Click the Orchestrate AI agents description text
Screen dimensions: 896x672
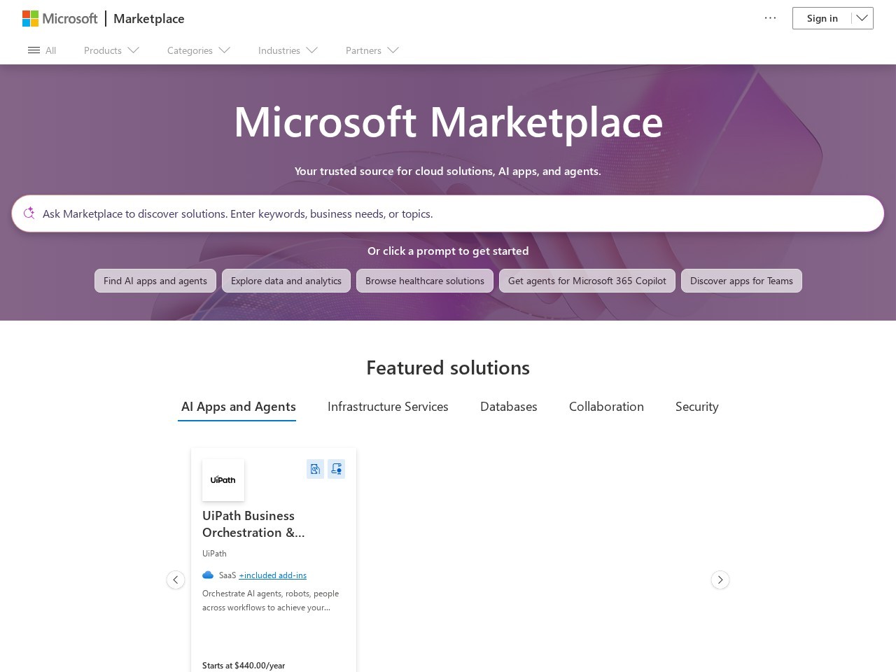(271, 601)
